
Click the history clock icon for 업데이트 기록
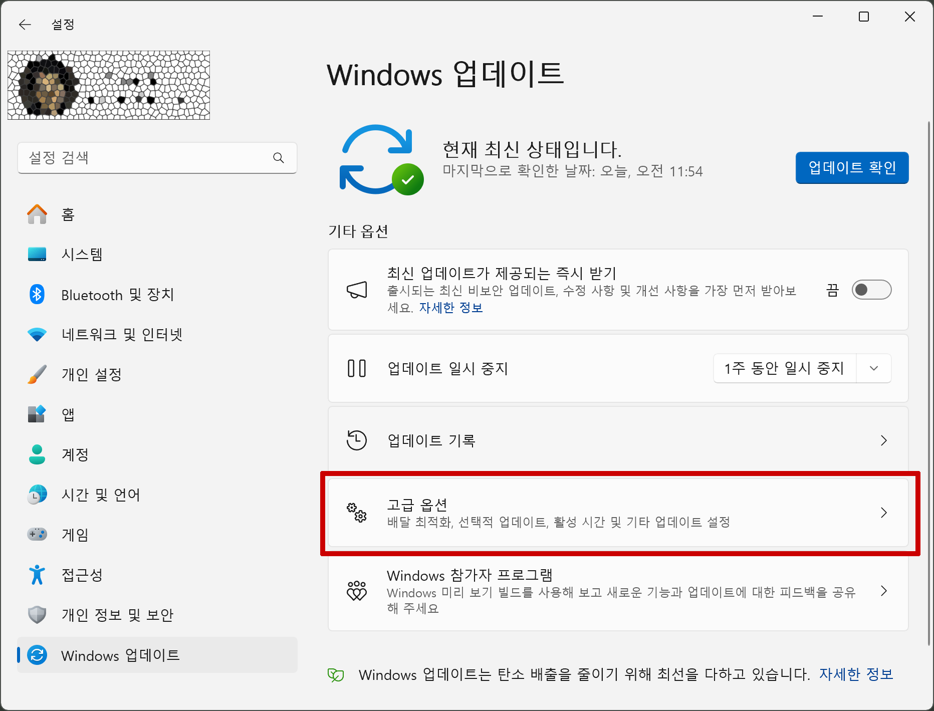[x=357, y=440]
